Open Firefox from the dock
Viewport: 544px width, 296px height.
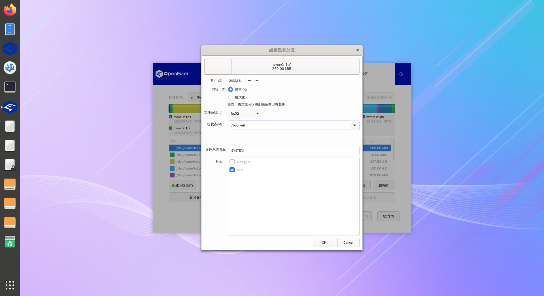10,10
